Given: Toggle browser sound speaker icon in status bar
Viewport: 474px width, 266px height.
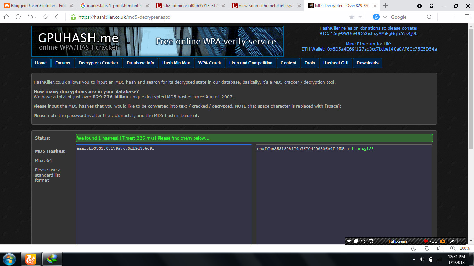Looking at the screenshot, I should point(440,248).
